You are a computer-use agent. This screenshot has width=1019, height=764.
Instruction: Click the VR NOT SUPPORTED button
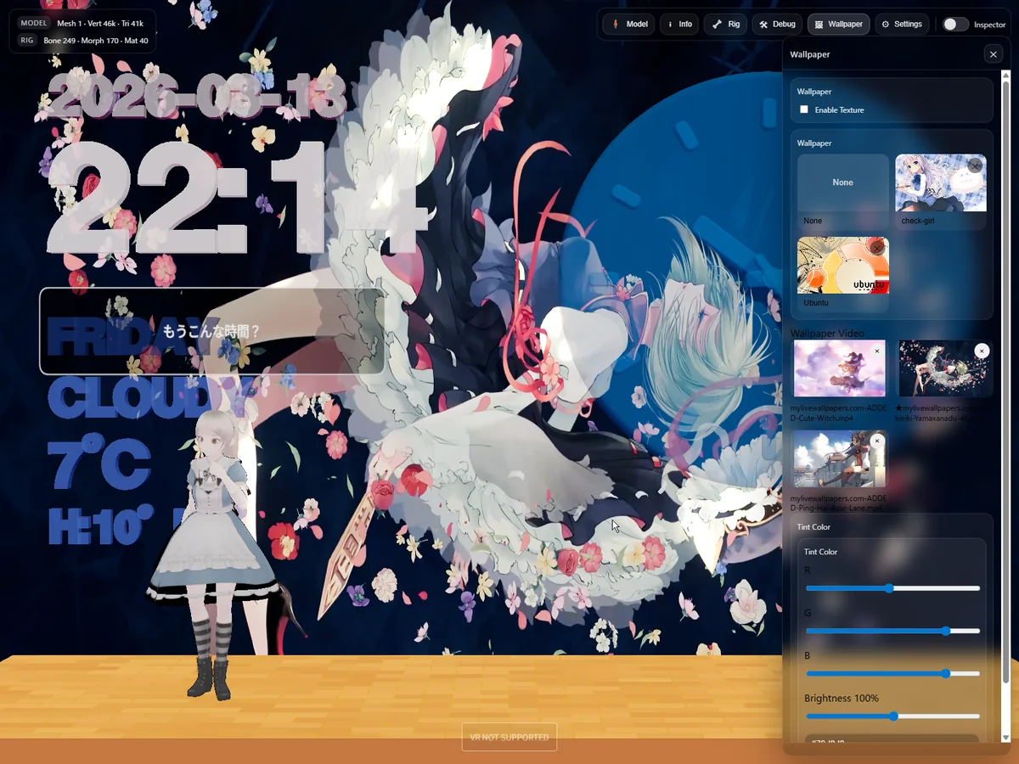point(509,737)
